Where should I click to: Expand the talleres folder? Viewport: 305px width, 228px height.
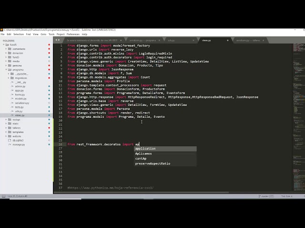coord(6,128)
